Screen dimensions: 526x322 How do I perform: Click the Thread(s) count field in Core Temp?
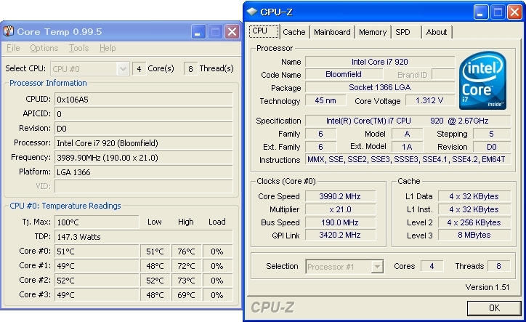click(190, 69)
